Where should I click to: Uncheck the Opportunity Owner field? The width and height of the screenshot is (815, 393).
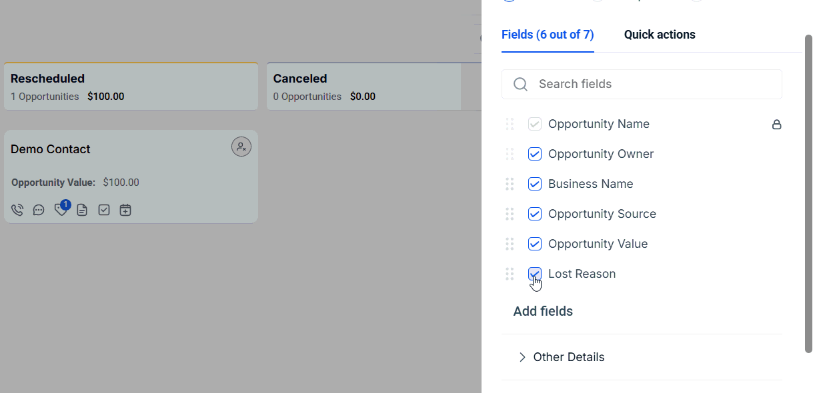[x=534, y=154]
